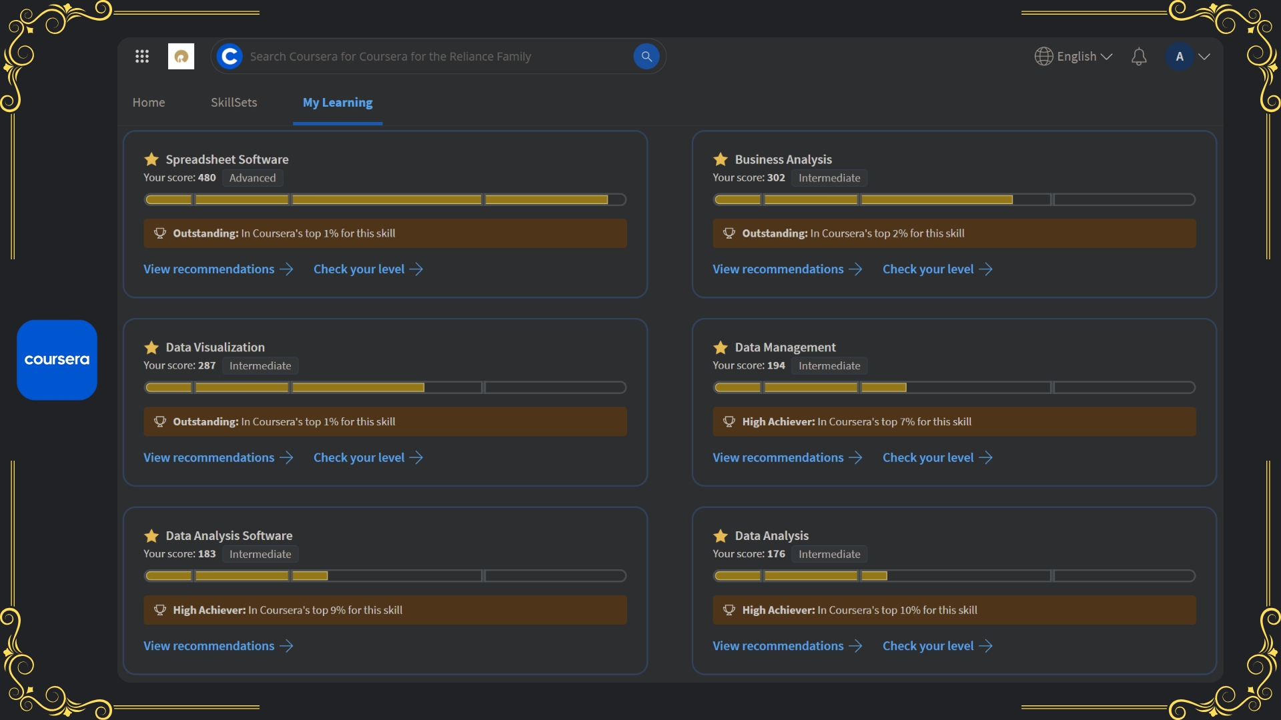Open the SkillSets tab
Image resolution: width=1281 pixels, height=720 pixels.
[234, 103]
